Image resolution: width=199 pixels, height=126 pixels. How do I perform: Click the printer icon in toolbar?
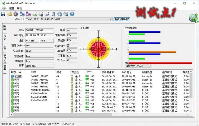click(x=41, y=14)
